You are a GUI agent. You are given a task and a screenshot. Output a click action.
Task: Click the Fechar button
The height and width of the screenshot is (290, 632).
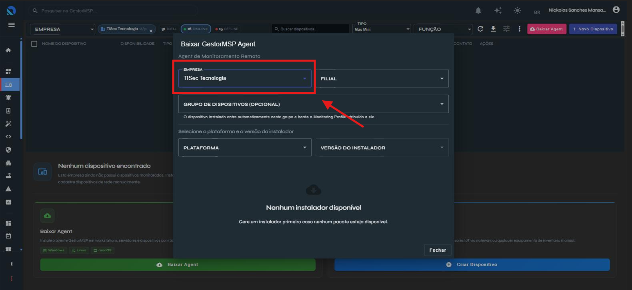(438, 250)
